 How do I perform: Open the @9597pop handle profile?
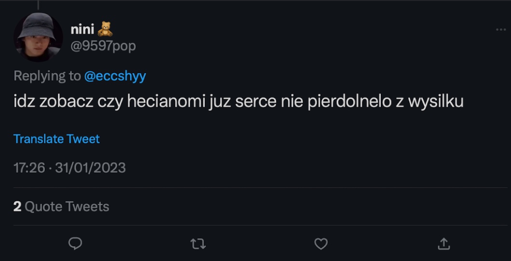(103, 46)
